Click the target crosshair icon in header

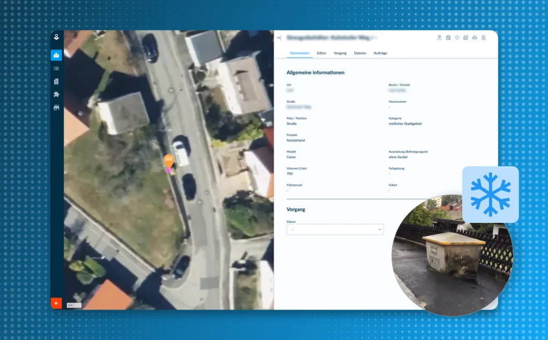pyautogui.click(x=457, y=38)
